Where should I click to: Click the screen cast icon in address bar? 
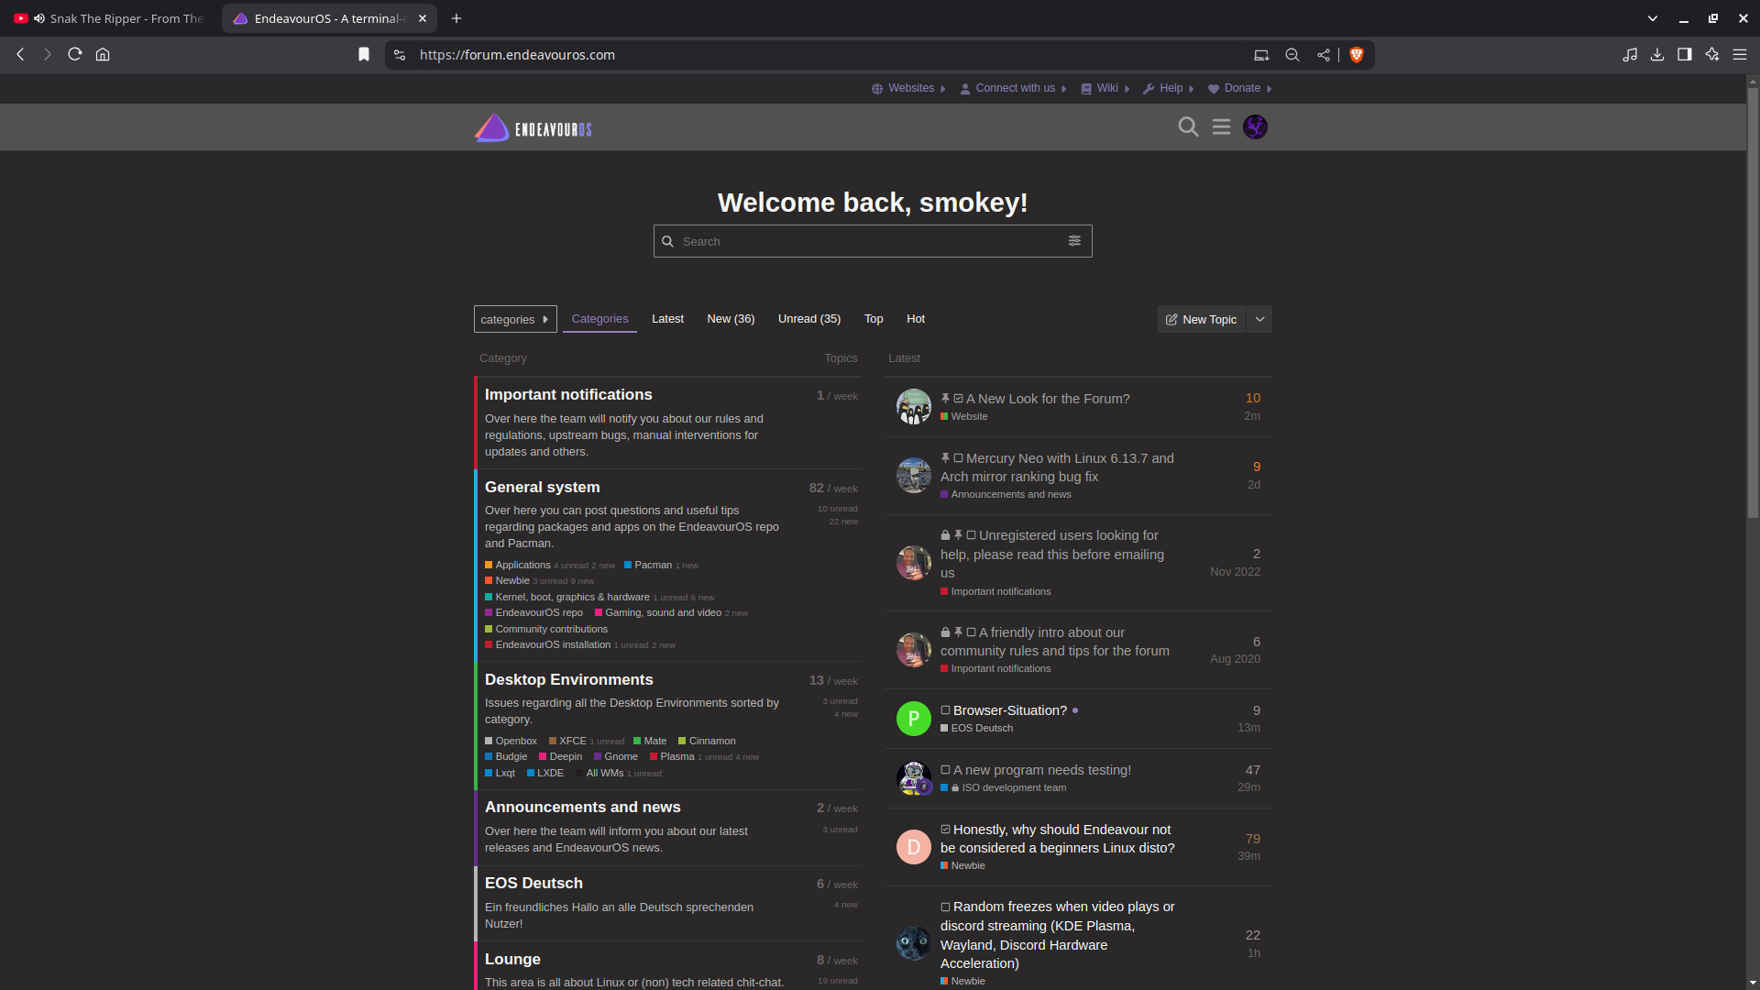coord(1261,55)
